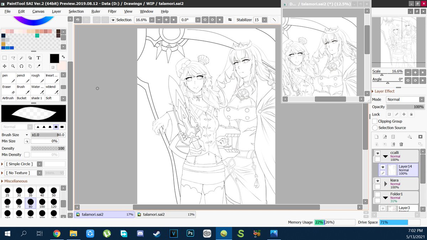Click the Brush Size value field
The image size is (427, 240).
click(48, 135)
